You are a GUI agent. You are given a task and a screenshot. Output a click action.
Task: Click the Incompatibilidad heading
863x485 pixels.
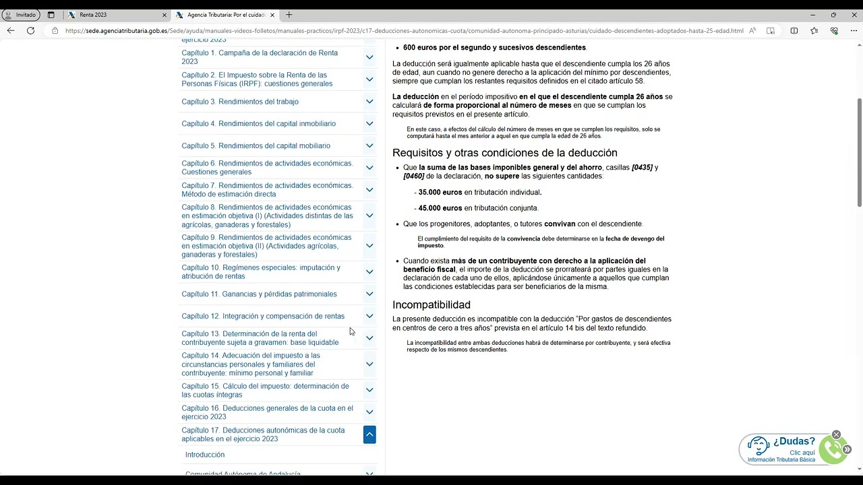click(431, 305)
